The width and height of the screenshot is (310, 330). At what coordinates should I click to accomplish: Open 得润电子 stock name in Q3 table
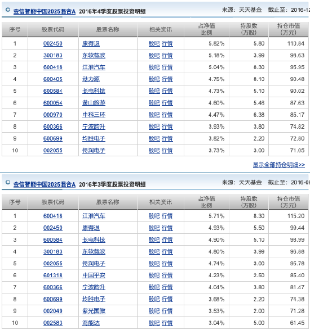coord(94,264)
